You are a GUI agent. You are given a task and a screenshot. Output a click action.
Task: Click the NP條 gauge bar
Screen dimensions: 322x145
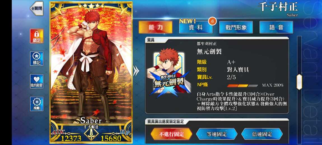point(242,85)
